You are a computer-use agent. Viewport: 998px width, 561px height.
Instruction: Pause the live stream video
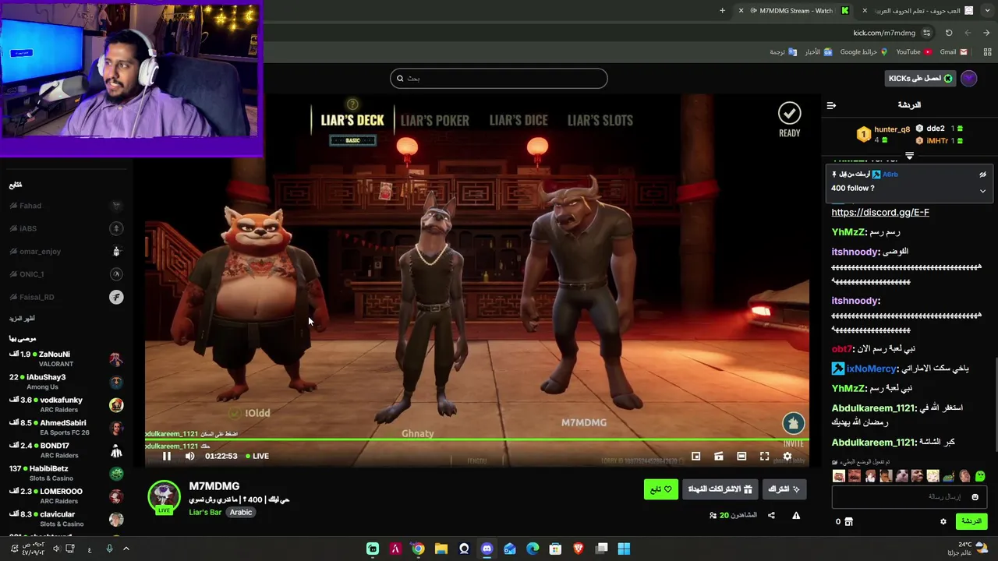(166, 456)
